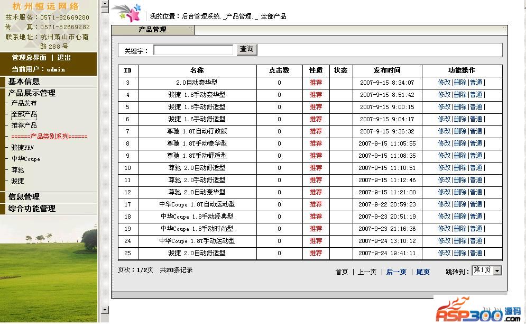Open 管理总界面 in the sidebar
The height and width of the screenshot is (324, 526).
(x=29, y=58)
